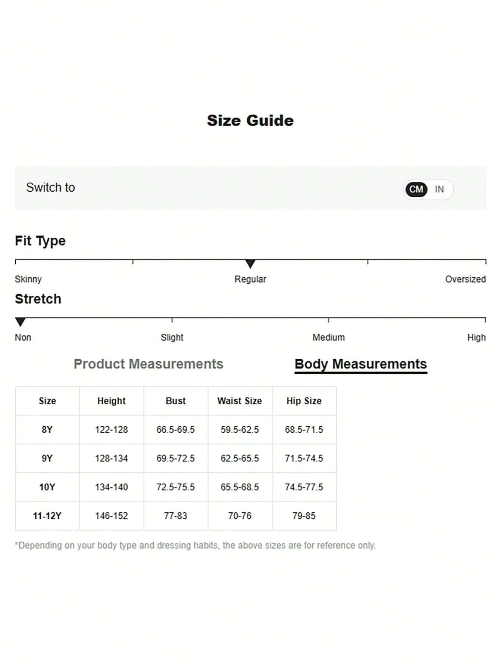Click the Height column header
Image resolution: width=500 pixels, height=667 pixels.
(x=111, y=401)
